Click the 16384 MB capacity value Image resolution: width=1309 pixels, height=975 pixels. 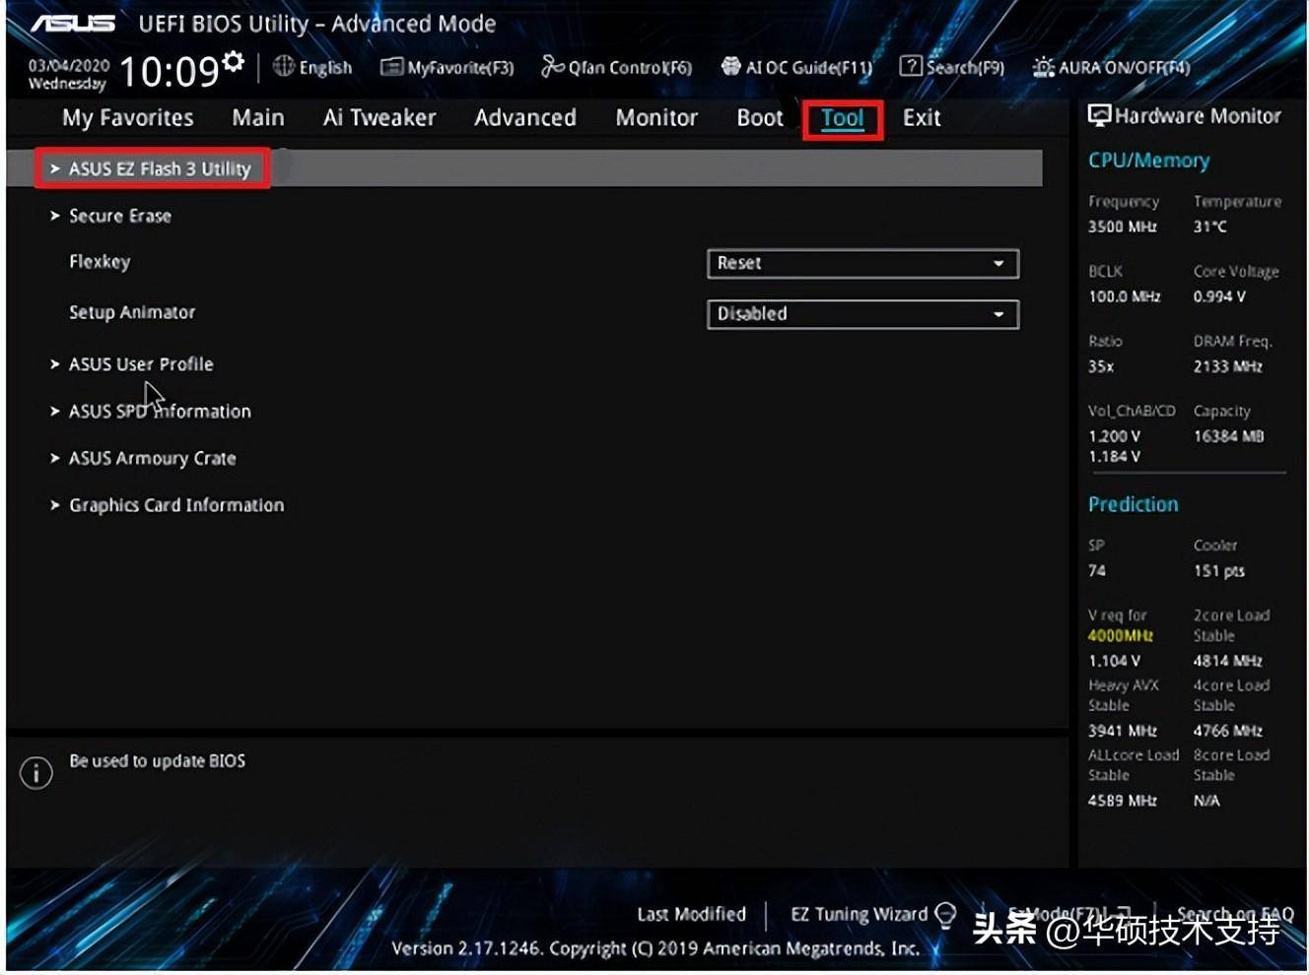1229,436
